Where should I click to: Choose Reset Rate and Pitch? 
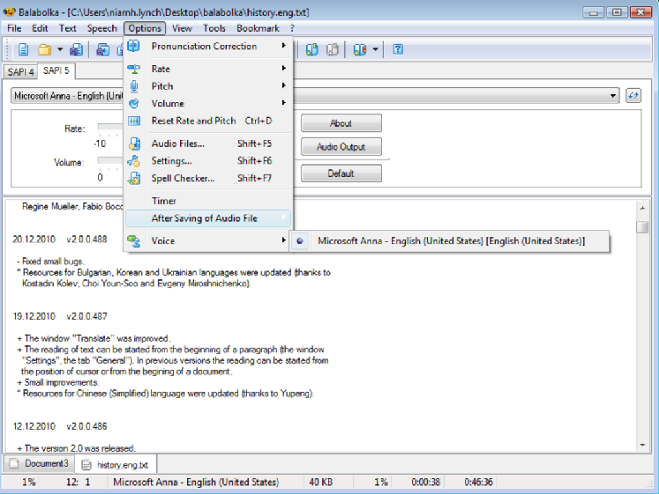208,121
